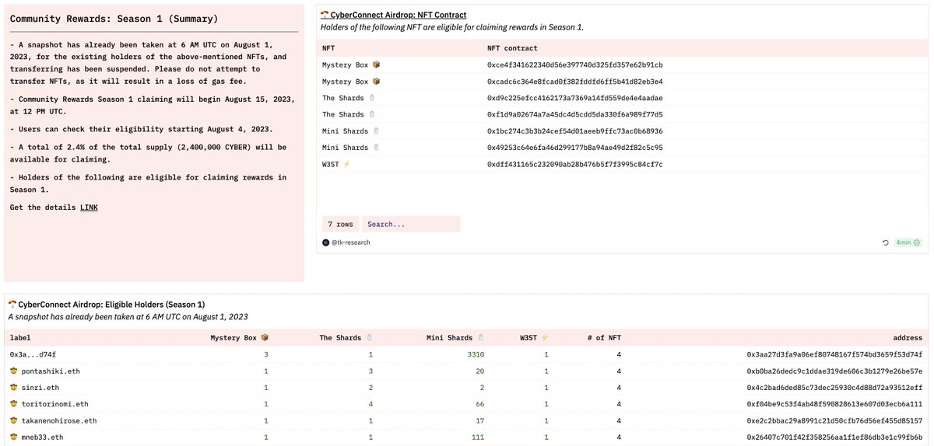Click the lightning icon in W3ST holders header
The width and height of the screenshot is (934, 446).
pos(544,338)
